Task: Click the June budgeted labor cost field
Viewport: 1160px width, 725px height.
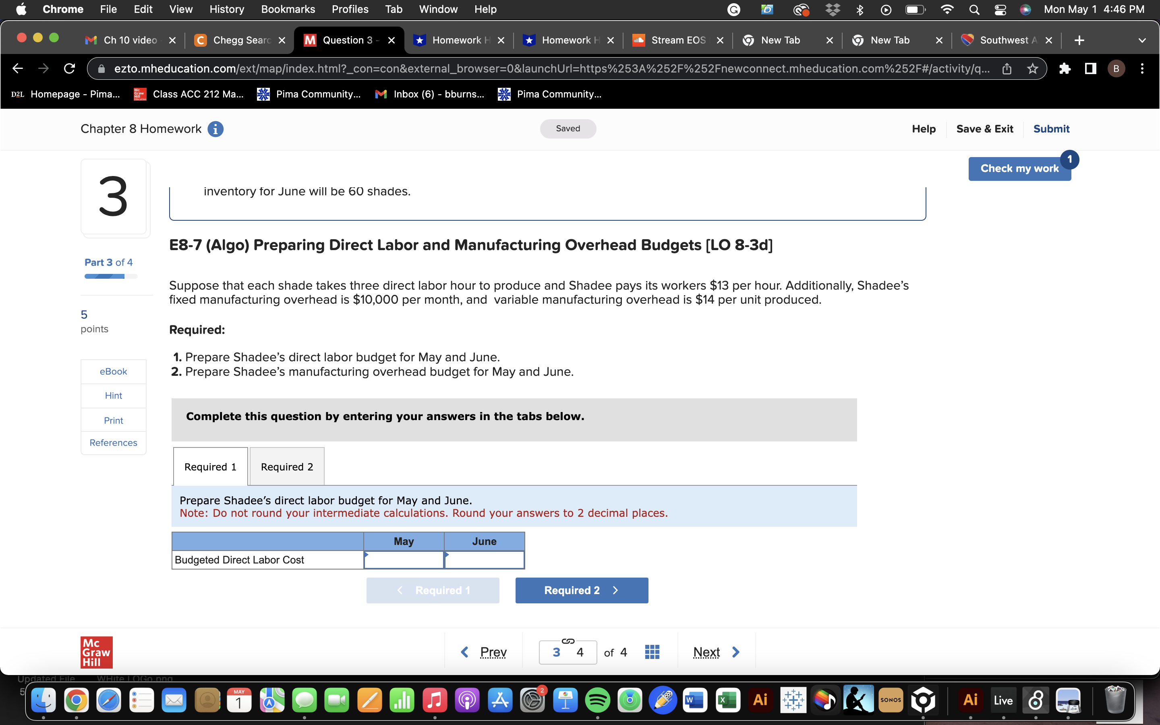Action: tap(484, 559)
